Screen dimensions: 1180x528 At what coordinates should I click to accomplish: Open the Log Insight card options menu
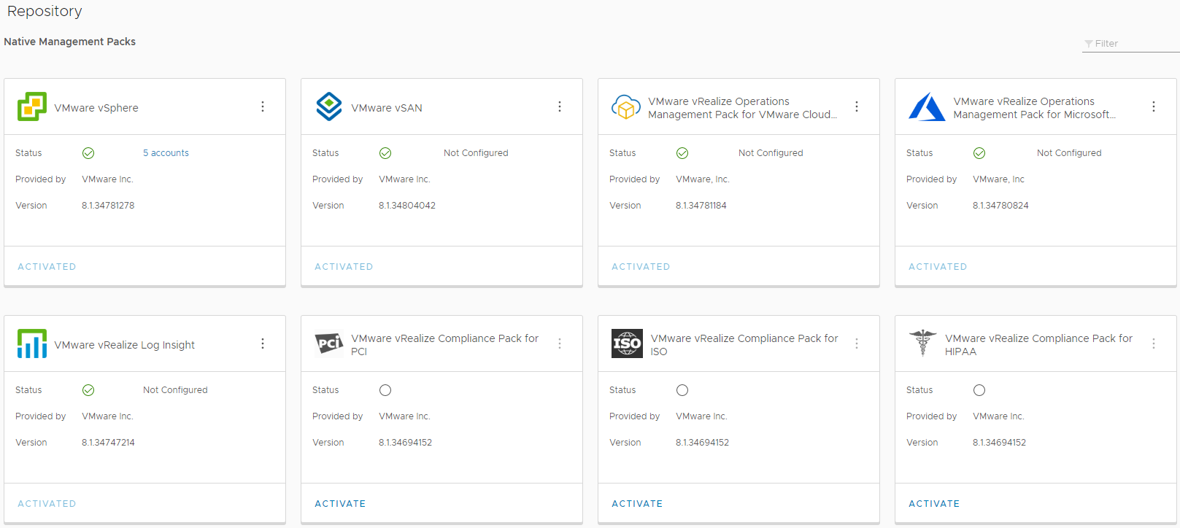pyautogui.click(x=263, y=343)
